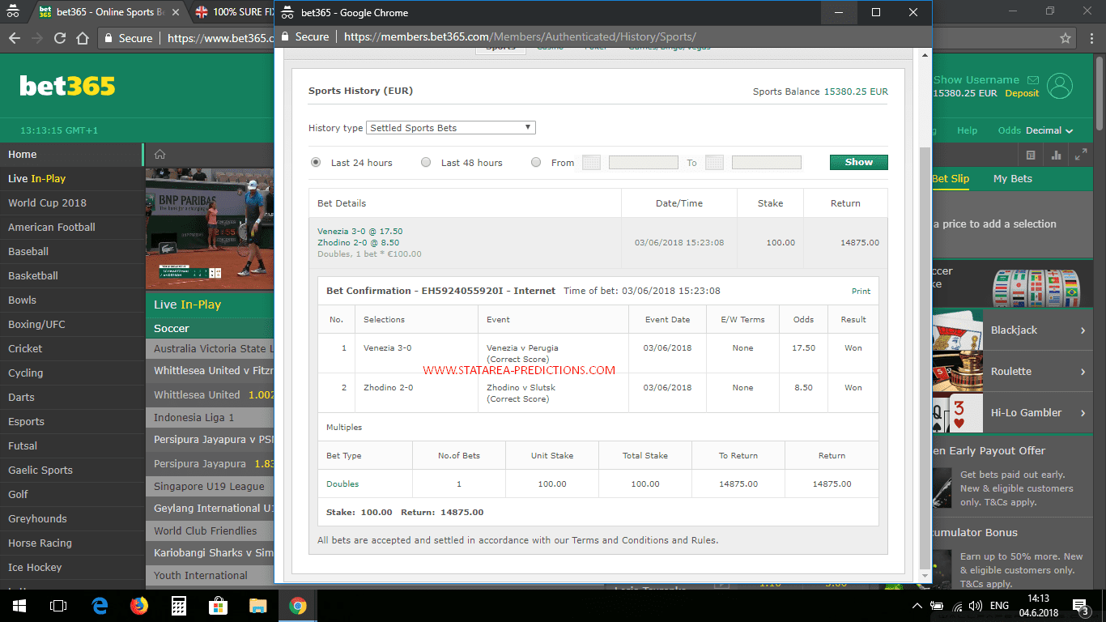
Task: Open Whittlesea United v Fitzroy match
Action: [x=210, y=371]
